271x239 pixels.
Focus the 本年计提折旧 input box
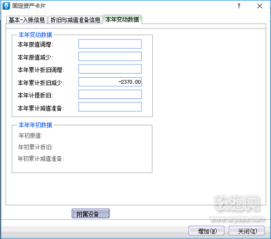[110, 94]
